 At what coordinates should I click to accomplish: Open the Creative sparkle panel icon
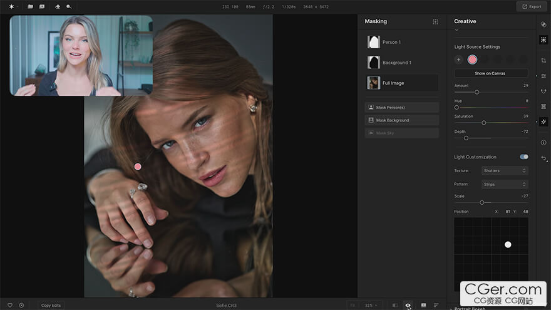(x=543, y=121)
